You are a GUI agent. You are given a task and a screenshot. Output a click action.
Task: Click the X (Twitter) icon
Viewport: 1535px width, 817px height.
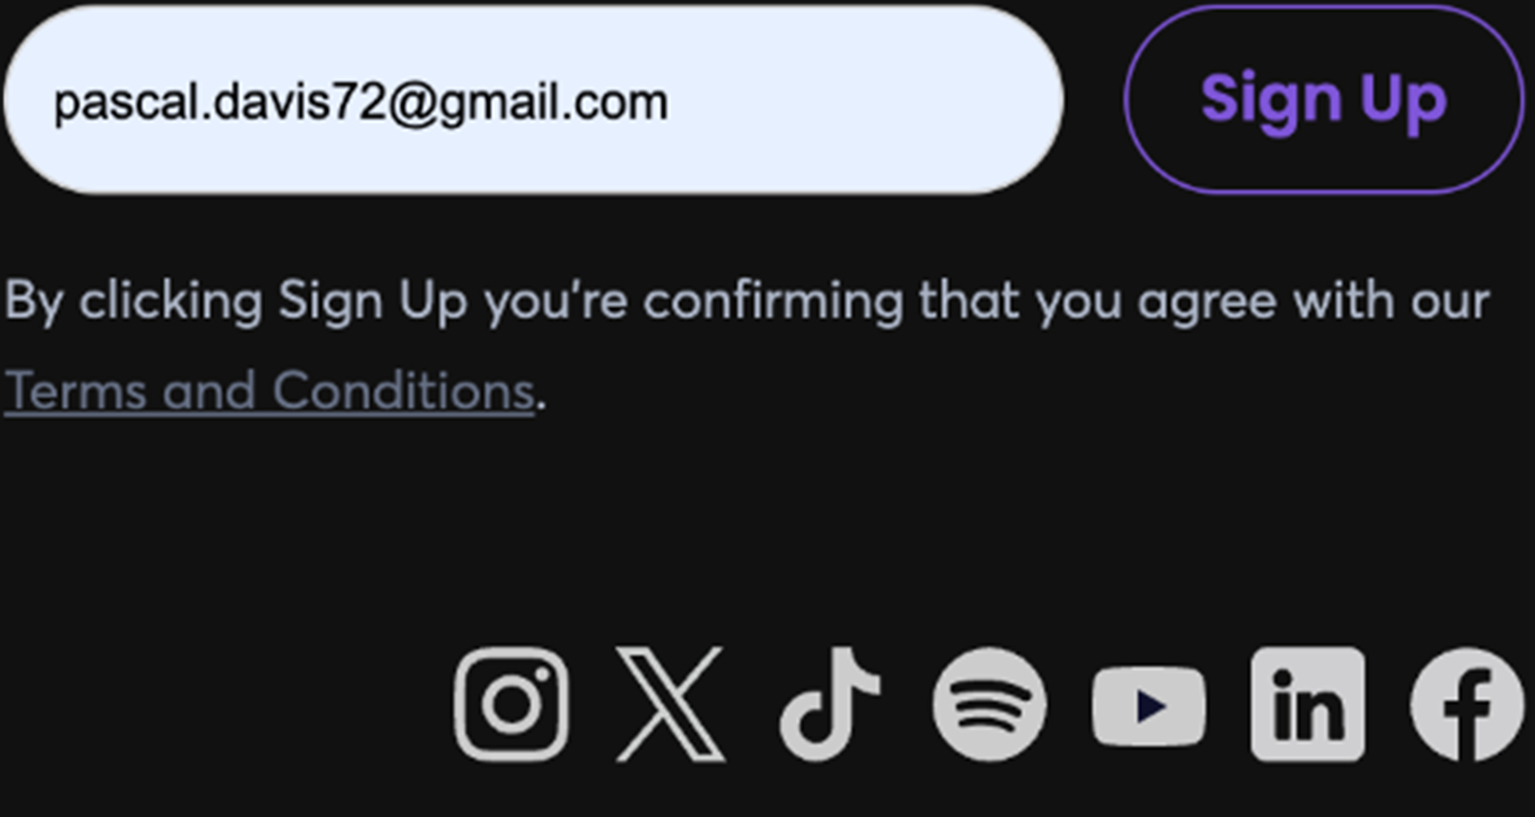671,704
